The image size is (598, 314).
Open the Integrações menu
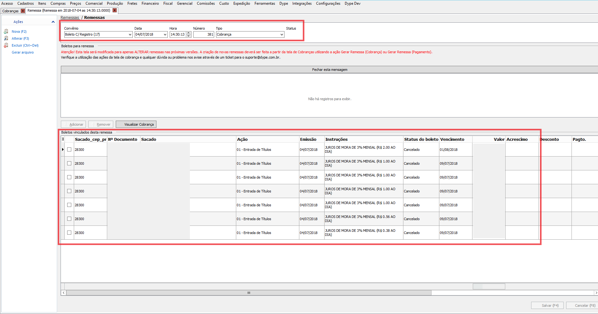[x=302, y=3]
